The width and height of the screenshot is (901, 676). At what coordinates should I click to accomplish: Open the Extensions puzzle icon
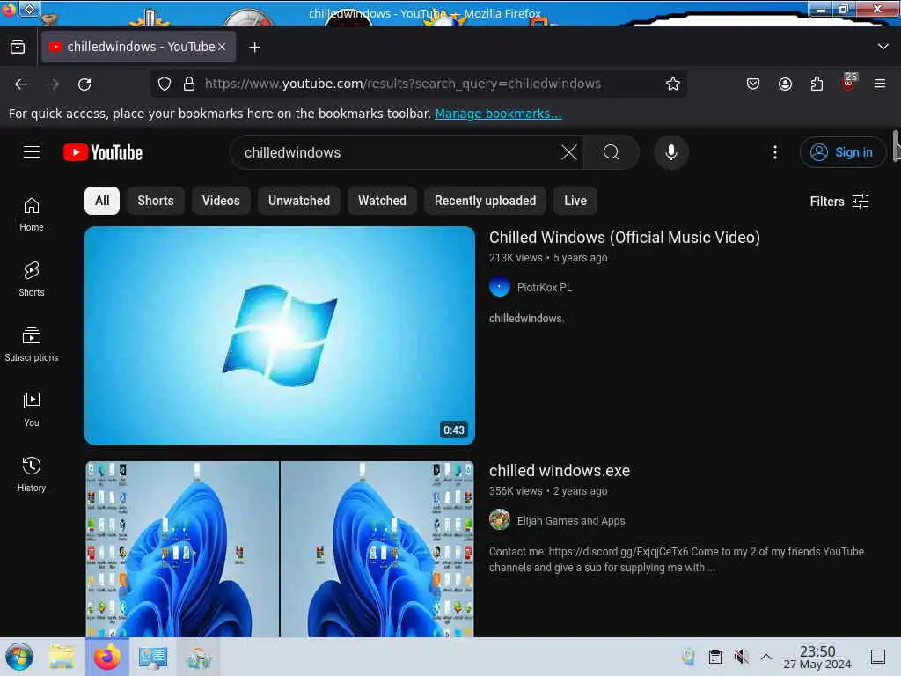tap(817, 84)
